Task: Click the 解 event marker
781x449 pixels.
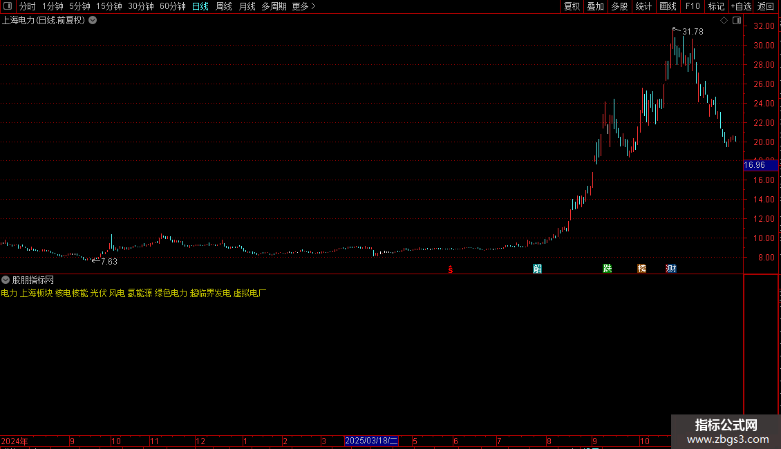Action: tap(538, 269)
